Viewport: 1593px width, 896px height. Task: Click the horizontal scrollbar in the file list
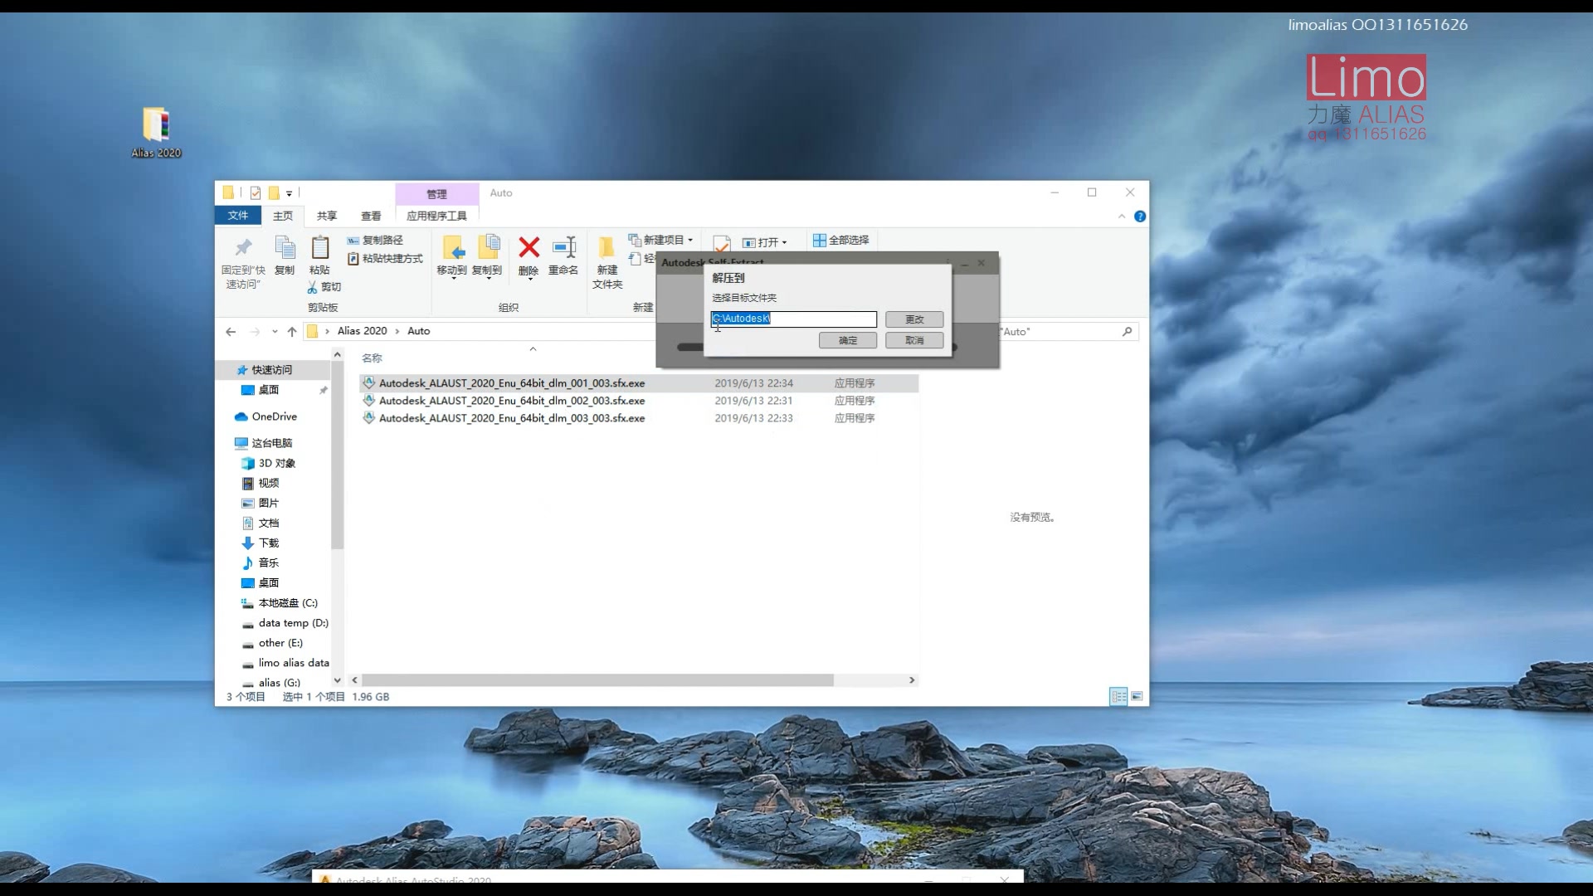(597, 680)
